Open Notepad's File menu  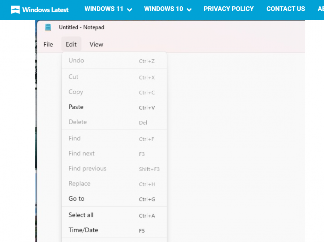tap(48, 44)
